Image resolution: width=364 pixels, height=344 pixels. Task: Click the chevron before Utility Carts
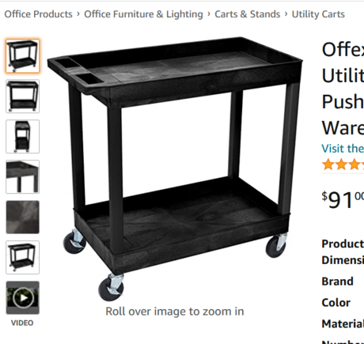(x=286, y=13)
